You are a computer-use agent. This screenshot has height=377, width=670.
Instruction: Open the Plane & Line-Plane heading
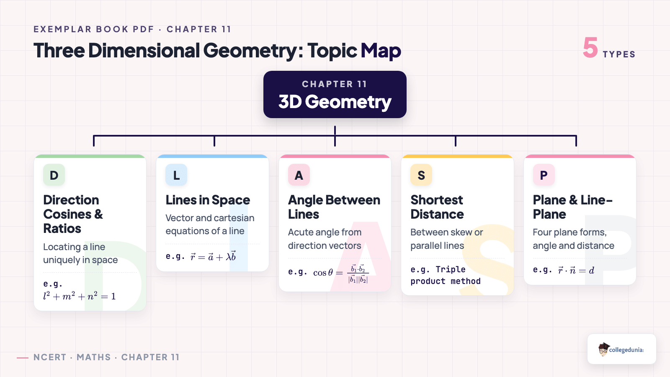pos(572,207)
